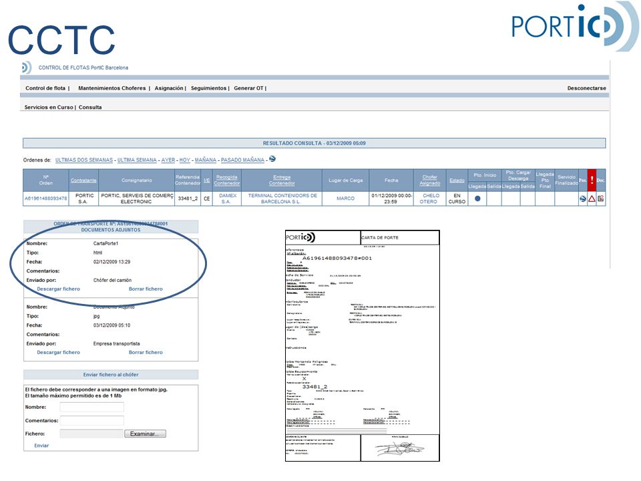Open the Consulta submenu item
This screenshot has height=481, width=641.
pos(90,107)
